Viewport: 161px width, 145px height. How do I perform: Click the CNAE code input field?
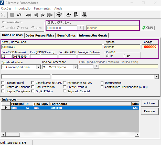pos(86,66)
